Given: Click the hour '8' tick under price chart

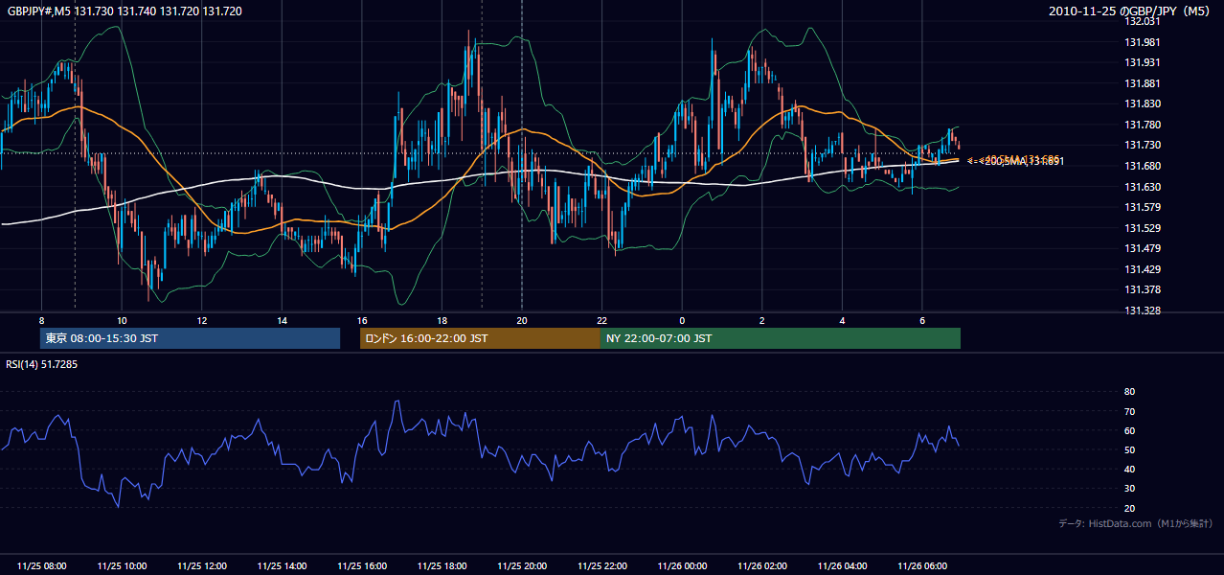Looking at the screenshot, I should point(41,319).
